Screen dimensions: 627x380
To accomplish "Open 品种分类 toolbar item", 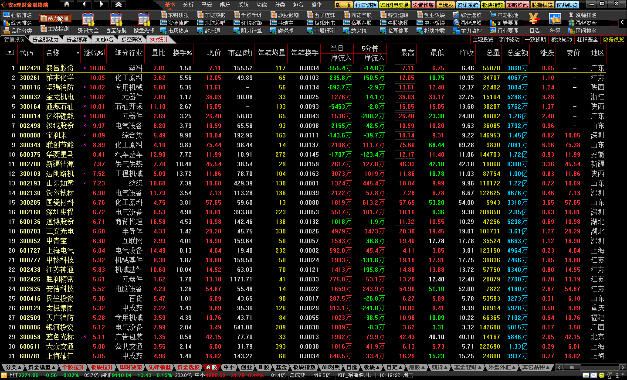I will 18,31.
